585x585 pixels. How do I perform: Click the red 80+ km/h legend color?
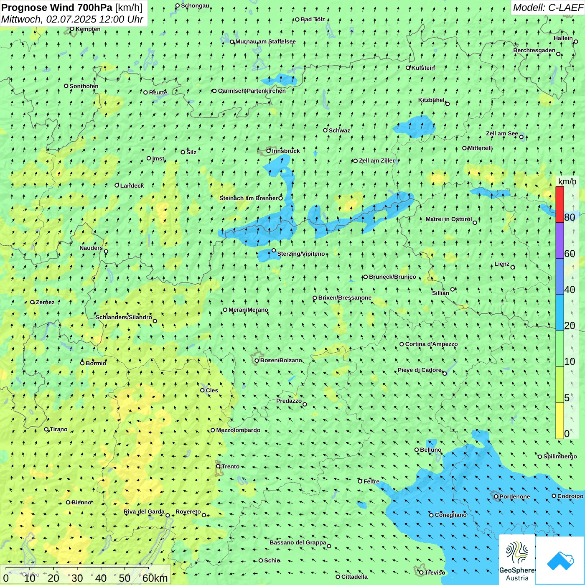tap(560, 205)
